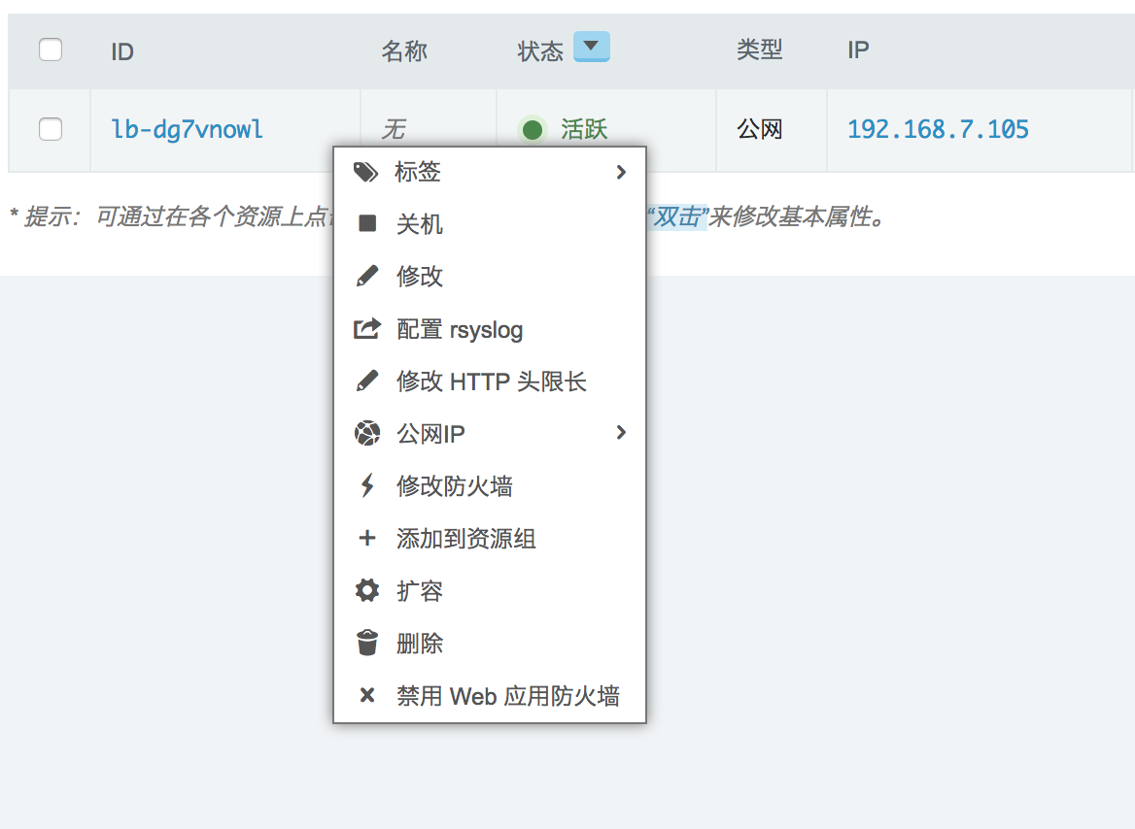
Task: Click the share icon for 配置 rsyslog
Action: pos(366,329)
